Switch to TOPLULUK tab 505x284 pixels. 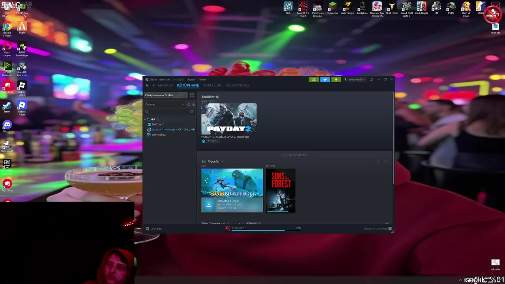[212, 85]
